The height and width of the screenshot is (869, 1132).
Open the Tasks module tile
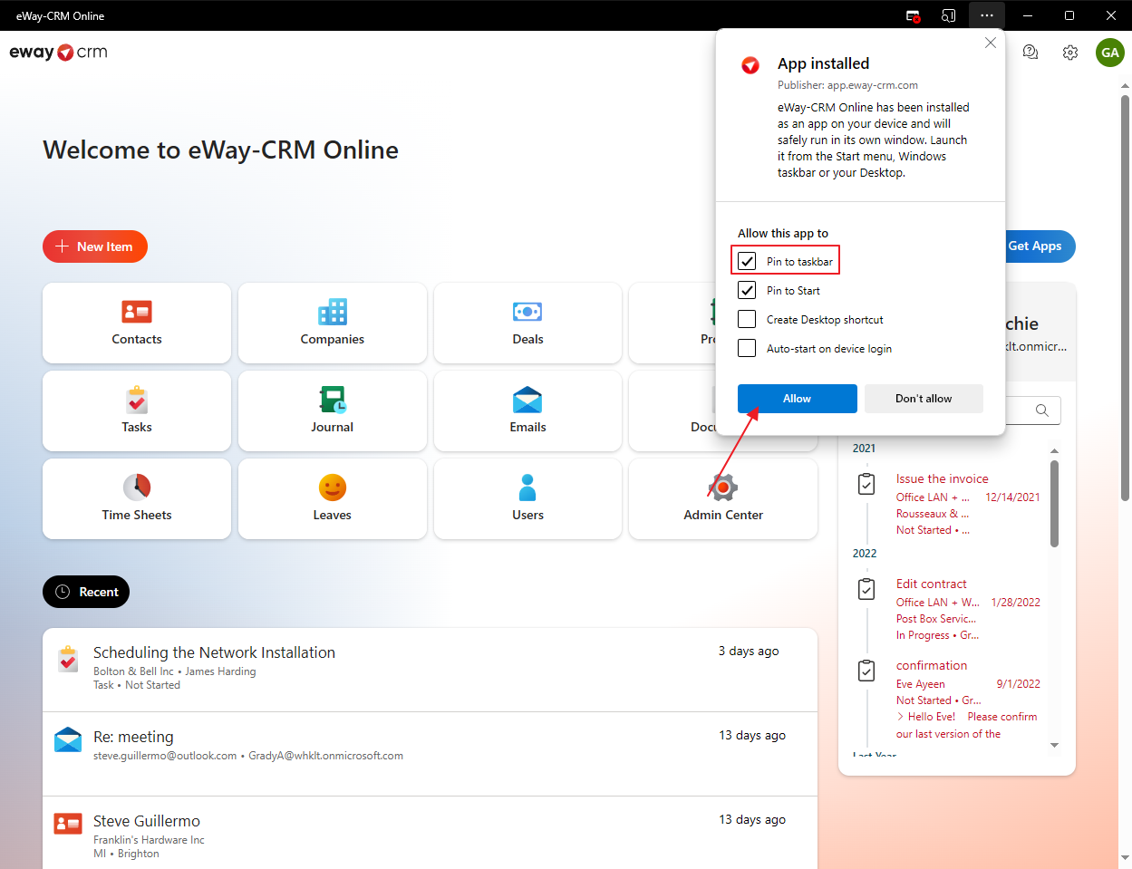(137, 411)
